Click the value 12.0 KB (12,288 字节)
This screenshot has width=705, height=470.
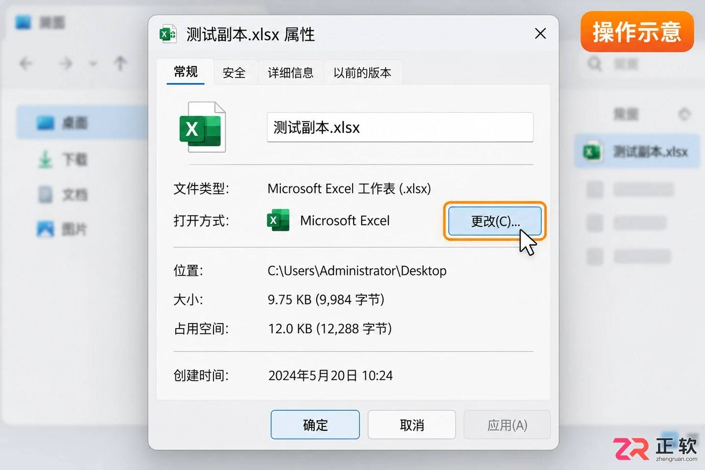click(330, 329)
